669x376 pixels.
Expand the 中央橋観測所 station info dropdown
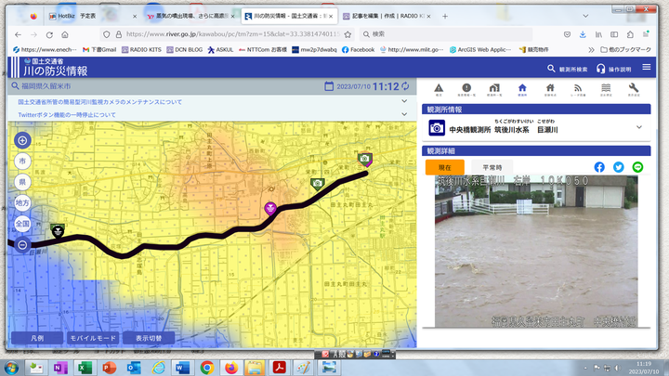coord(639,128)
